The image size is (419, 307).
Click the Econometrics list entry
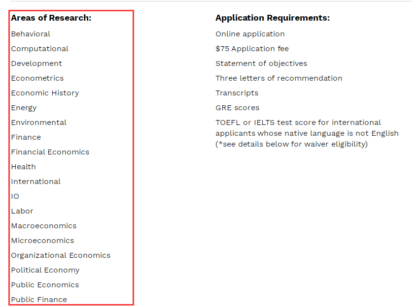click(x=37, y=78)
